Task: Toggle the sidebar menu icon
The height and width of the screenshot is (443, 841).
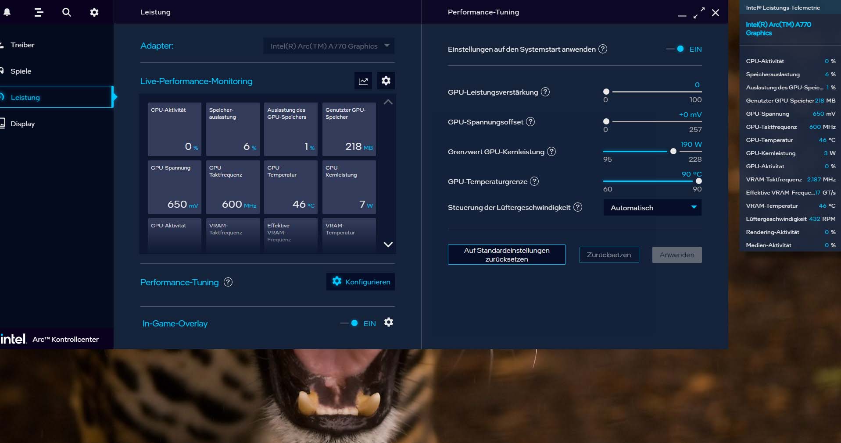Action: click(x=39, y=12)
